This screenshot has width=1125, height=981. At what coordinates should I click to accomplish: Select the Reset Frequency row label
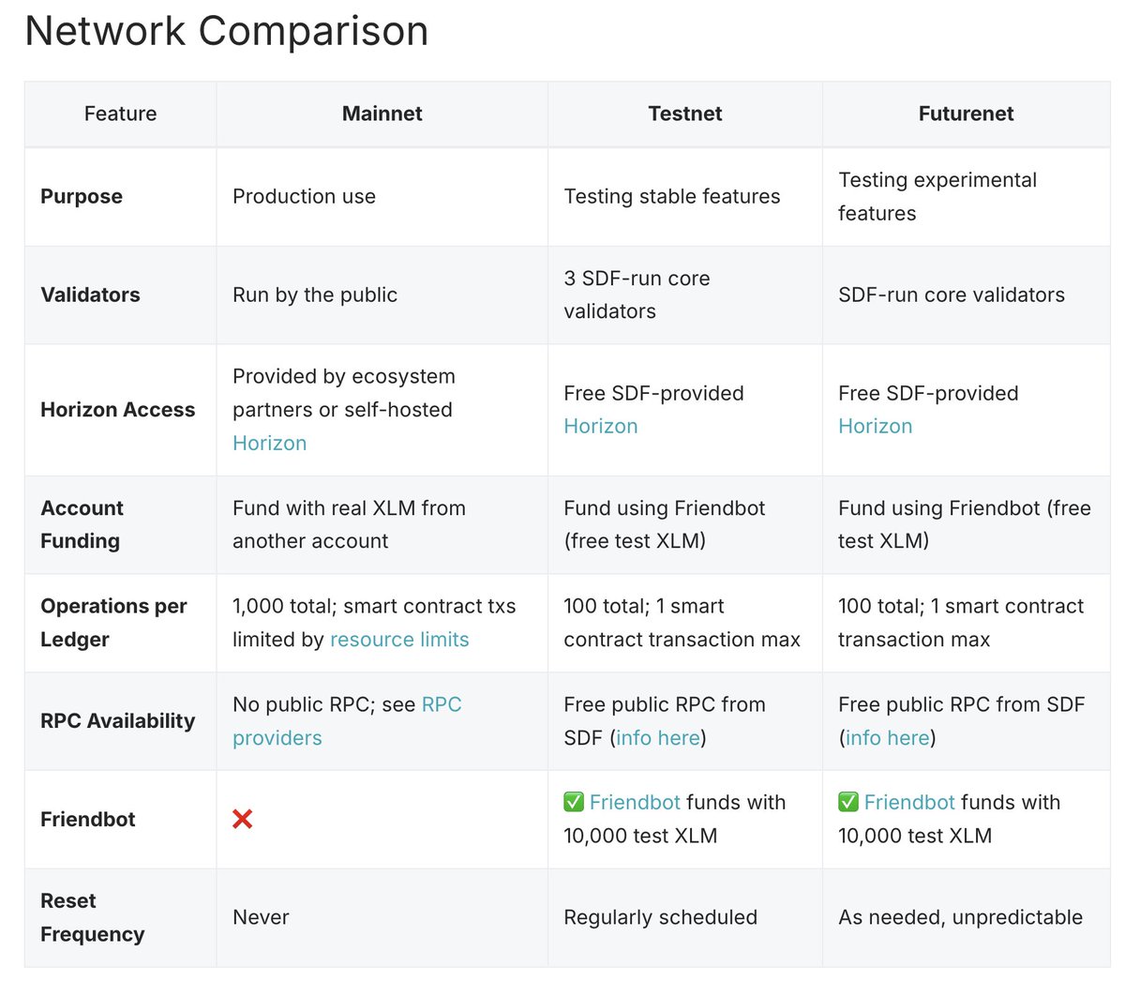[x=93, y=917]
